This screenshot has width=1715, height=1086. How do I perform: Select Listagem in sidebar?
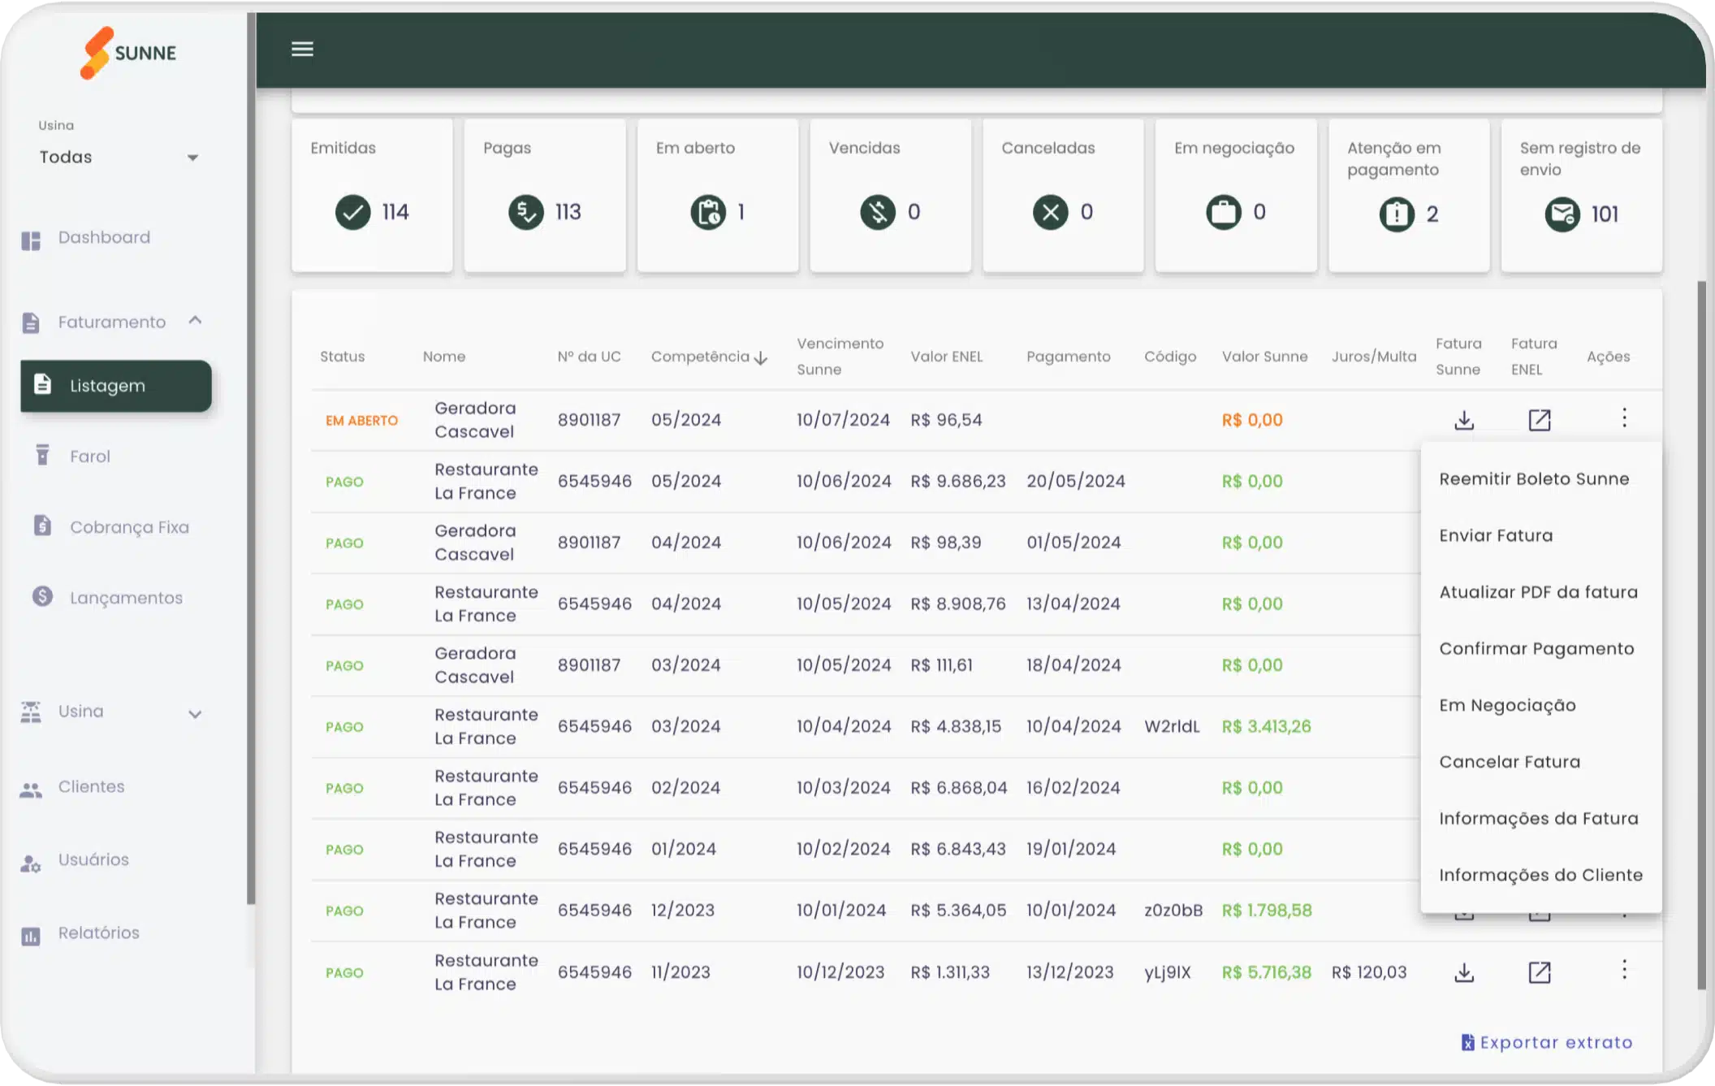(x=116, y=386)
